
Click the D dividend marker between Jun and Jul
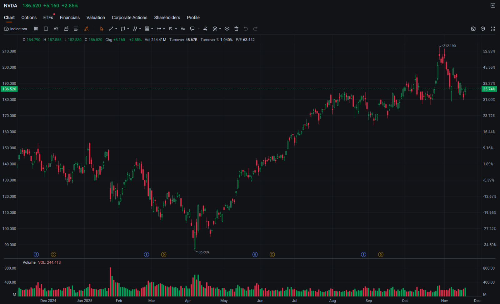click(x=272, y=255)
